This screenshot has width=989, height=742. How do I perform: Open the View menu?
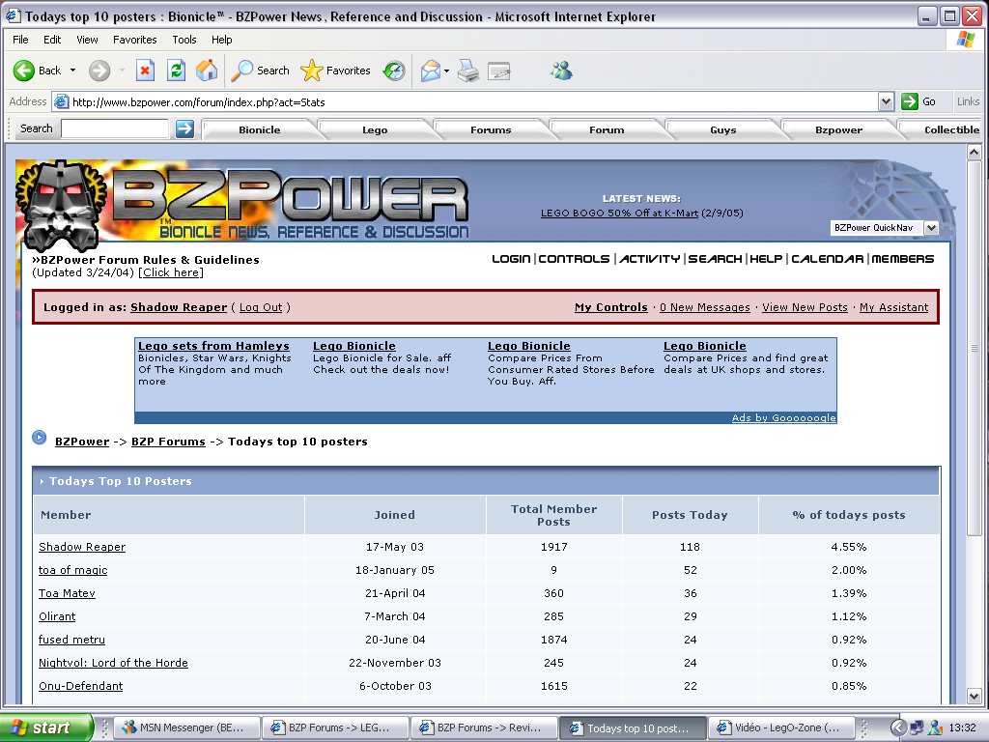point(87,40)
